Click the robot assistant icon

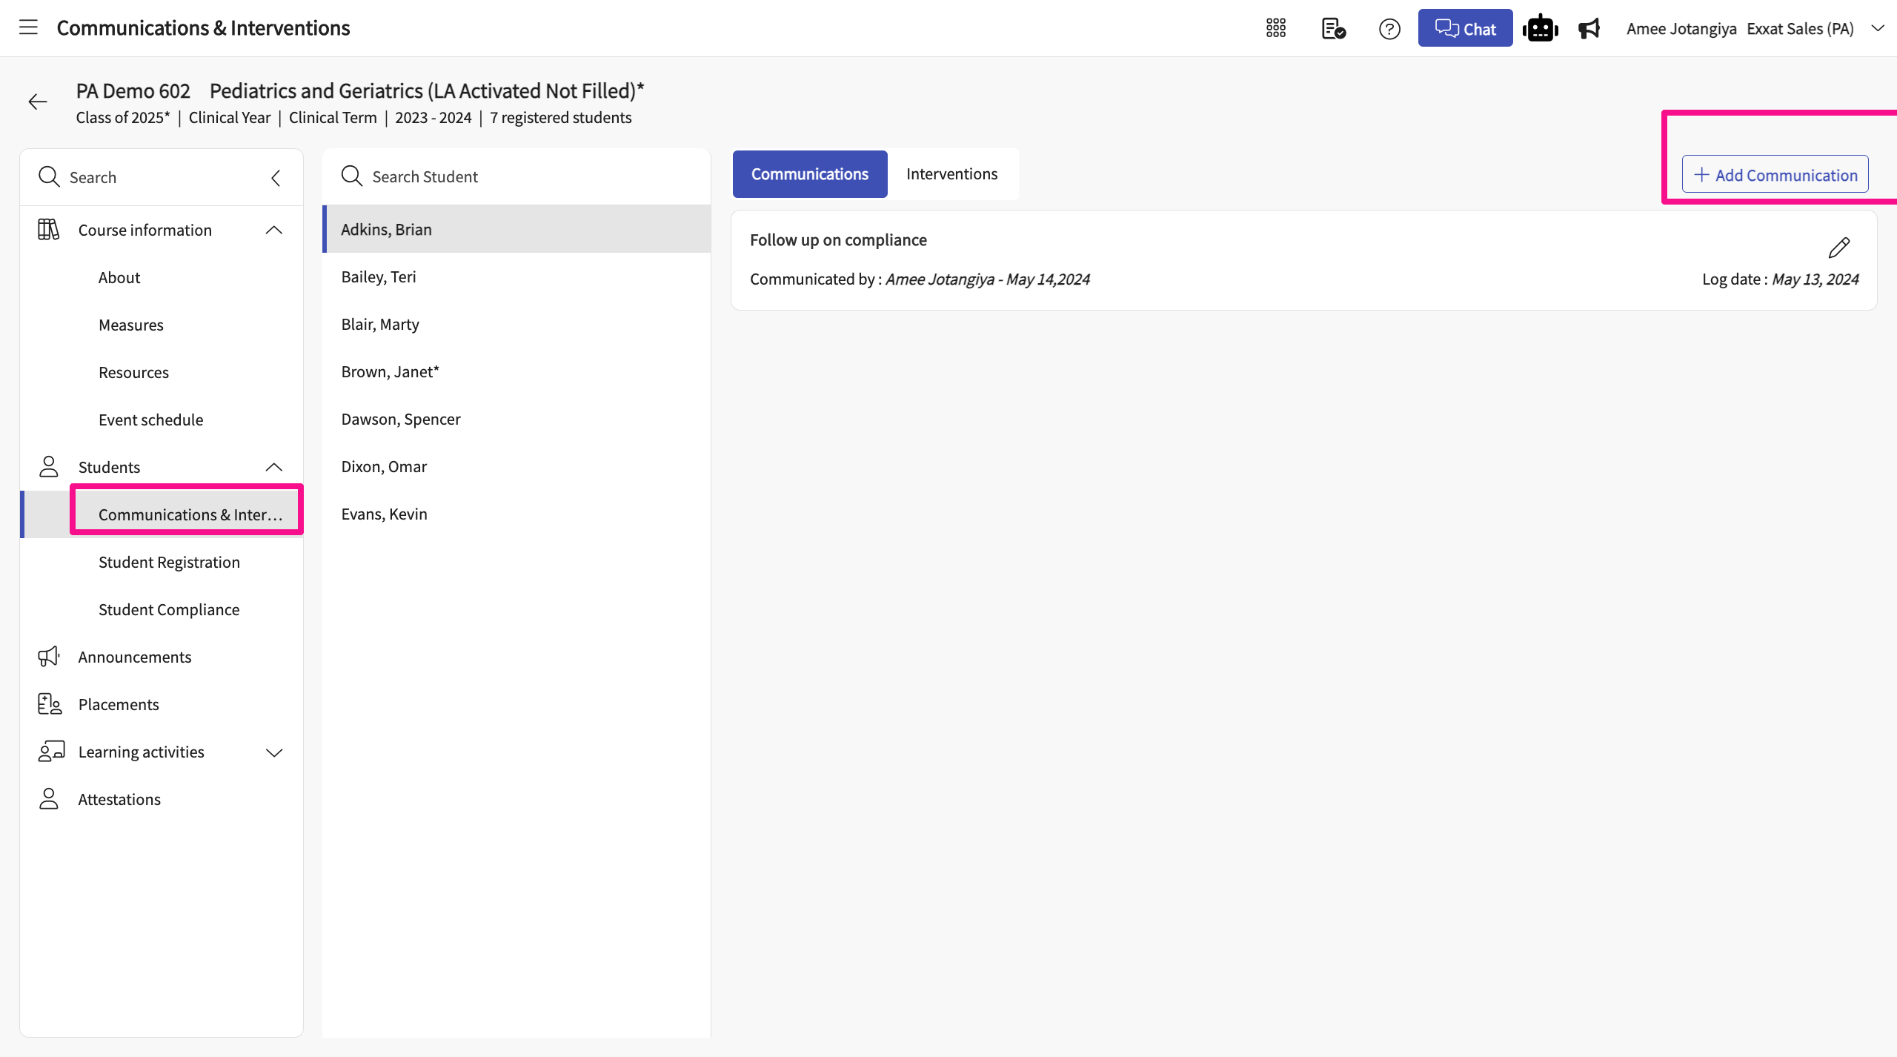(x=1541, y=29)
